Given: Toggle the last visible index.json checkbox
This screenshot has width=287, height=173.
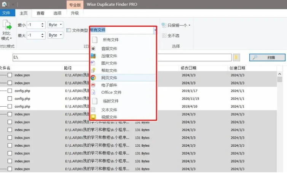Looking at the screenshot, I should pyautogui.click(x=10, y=169).
